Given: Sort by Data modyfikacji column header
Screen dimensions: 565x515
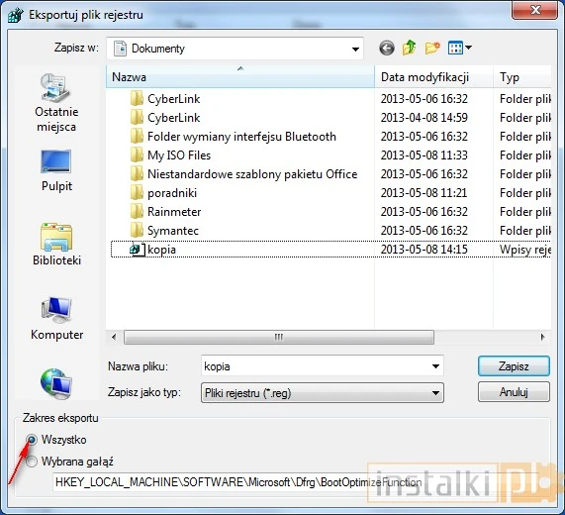Looking at the screenshot, I should (x=433, y=77).
